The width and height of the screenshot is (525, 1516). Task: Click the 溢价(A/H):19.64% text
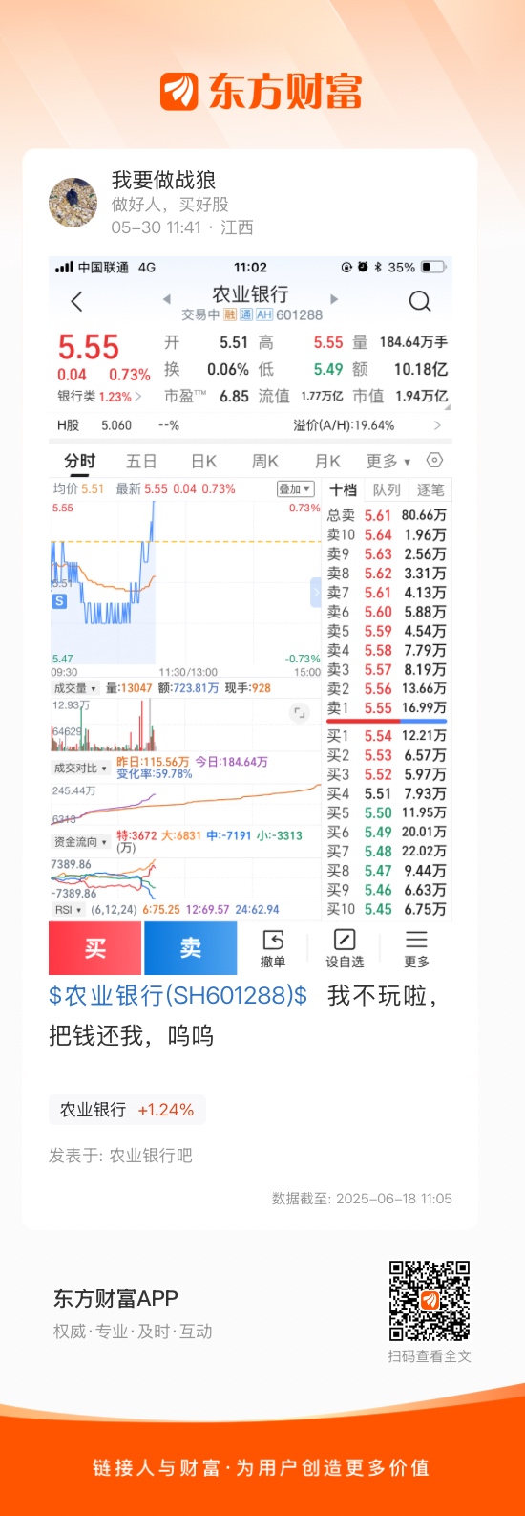344,425
